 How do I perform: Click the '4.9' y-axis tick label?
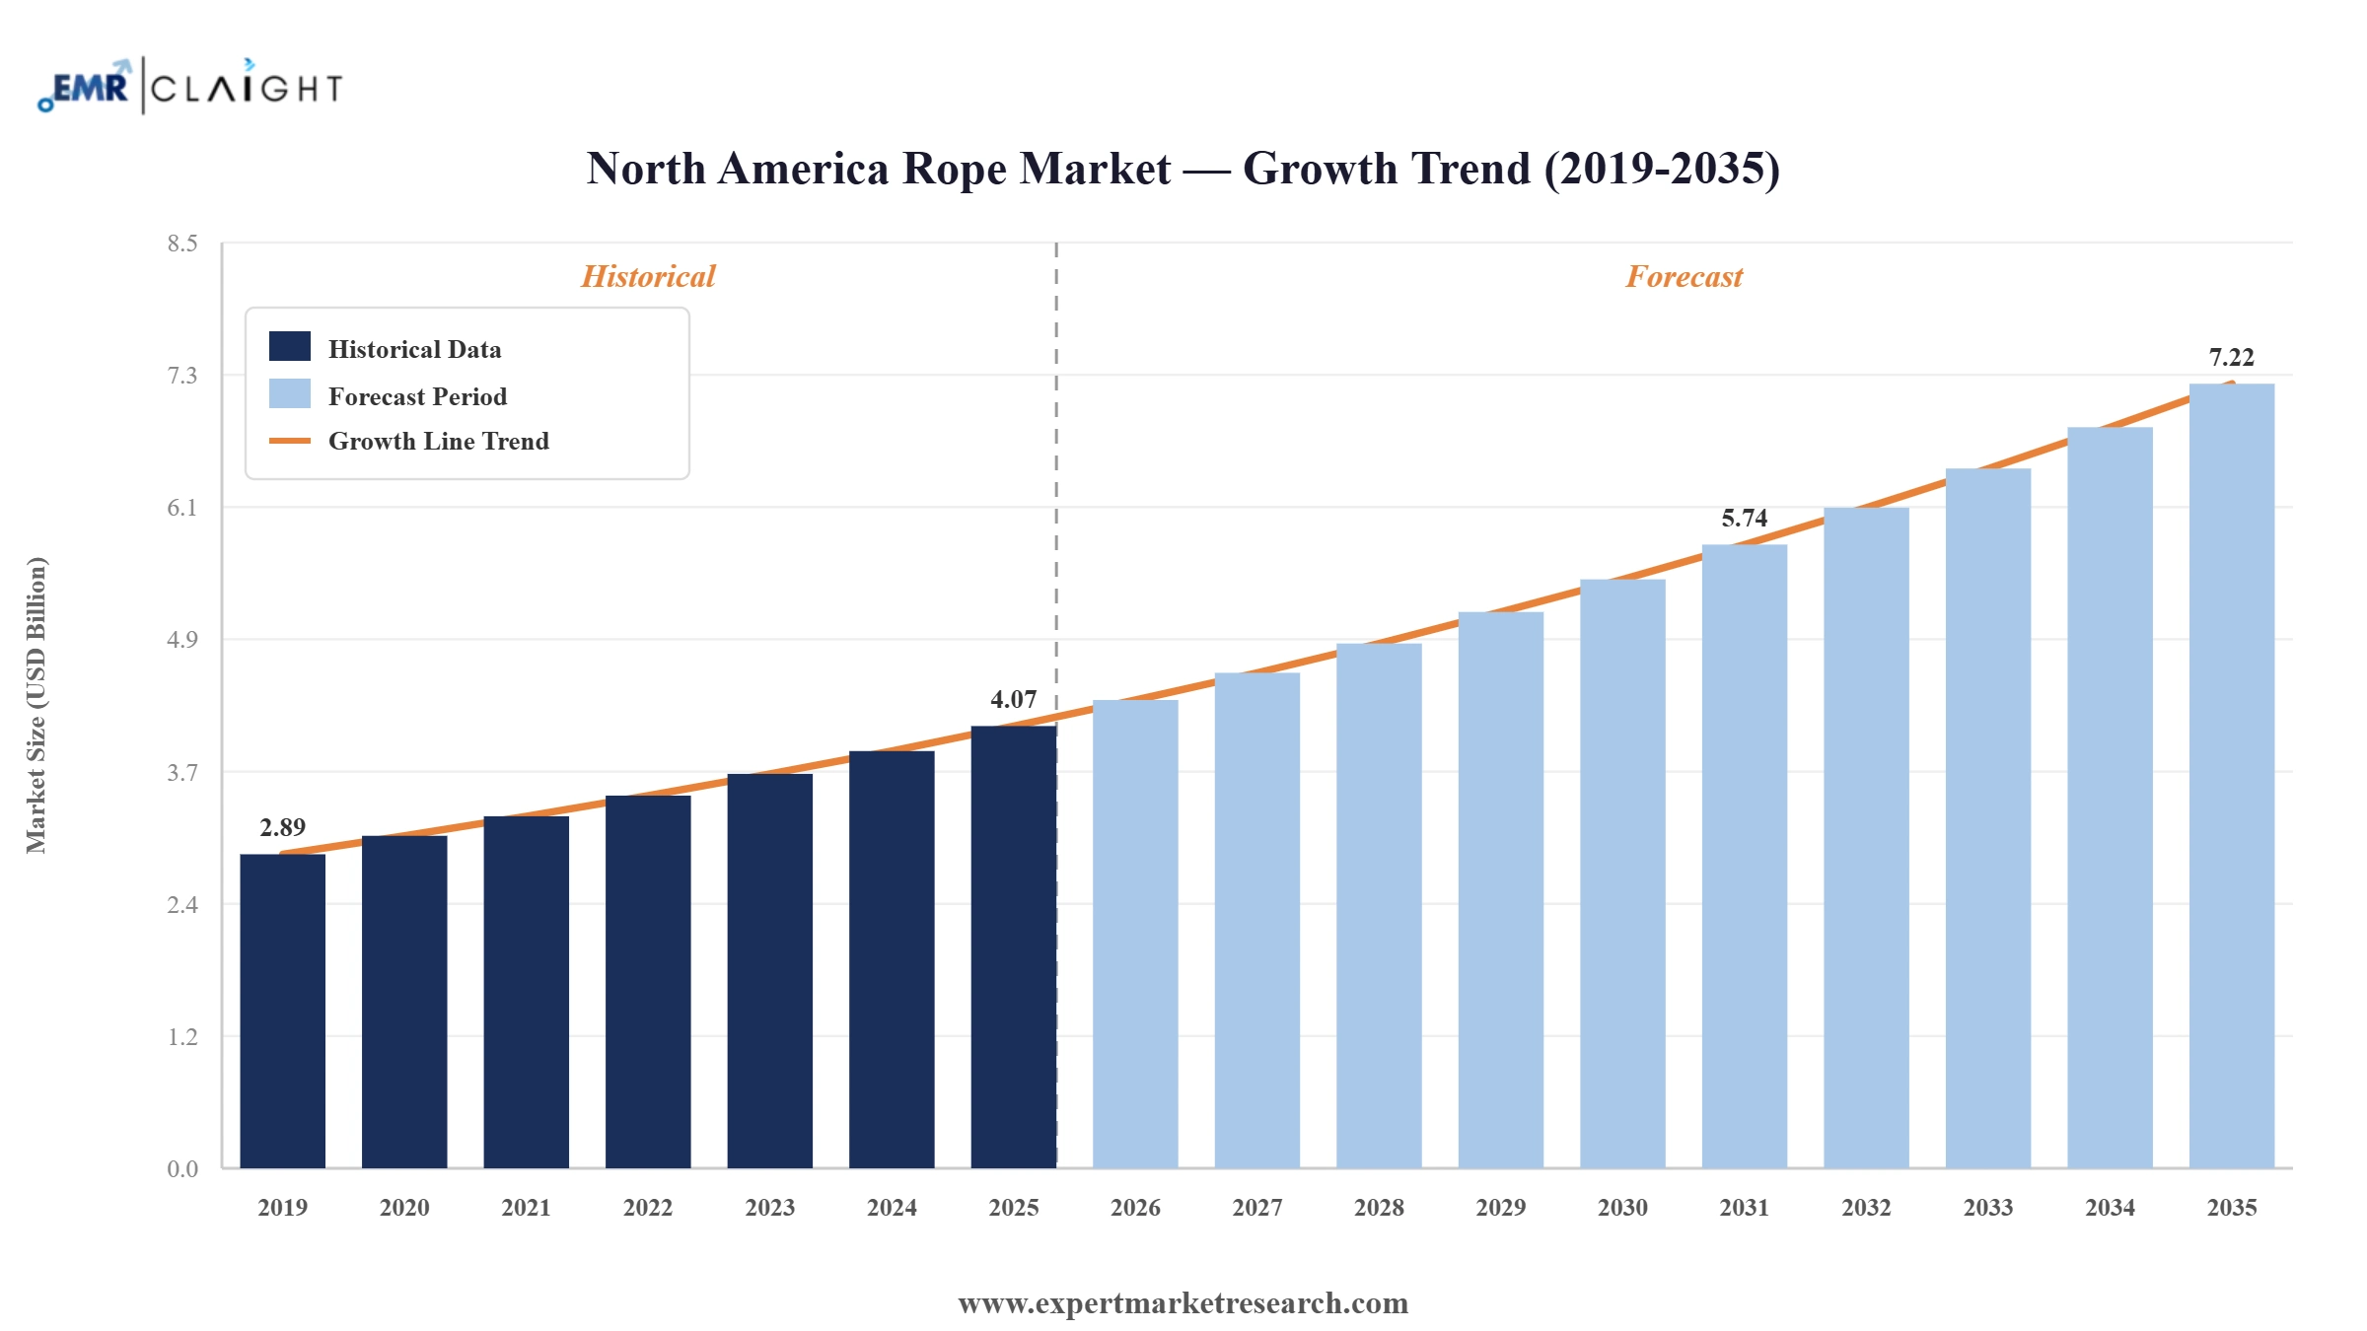point(182,640)
